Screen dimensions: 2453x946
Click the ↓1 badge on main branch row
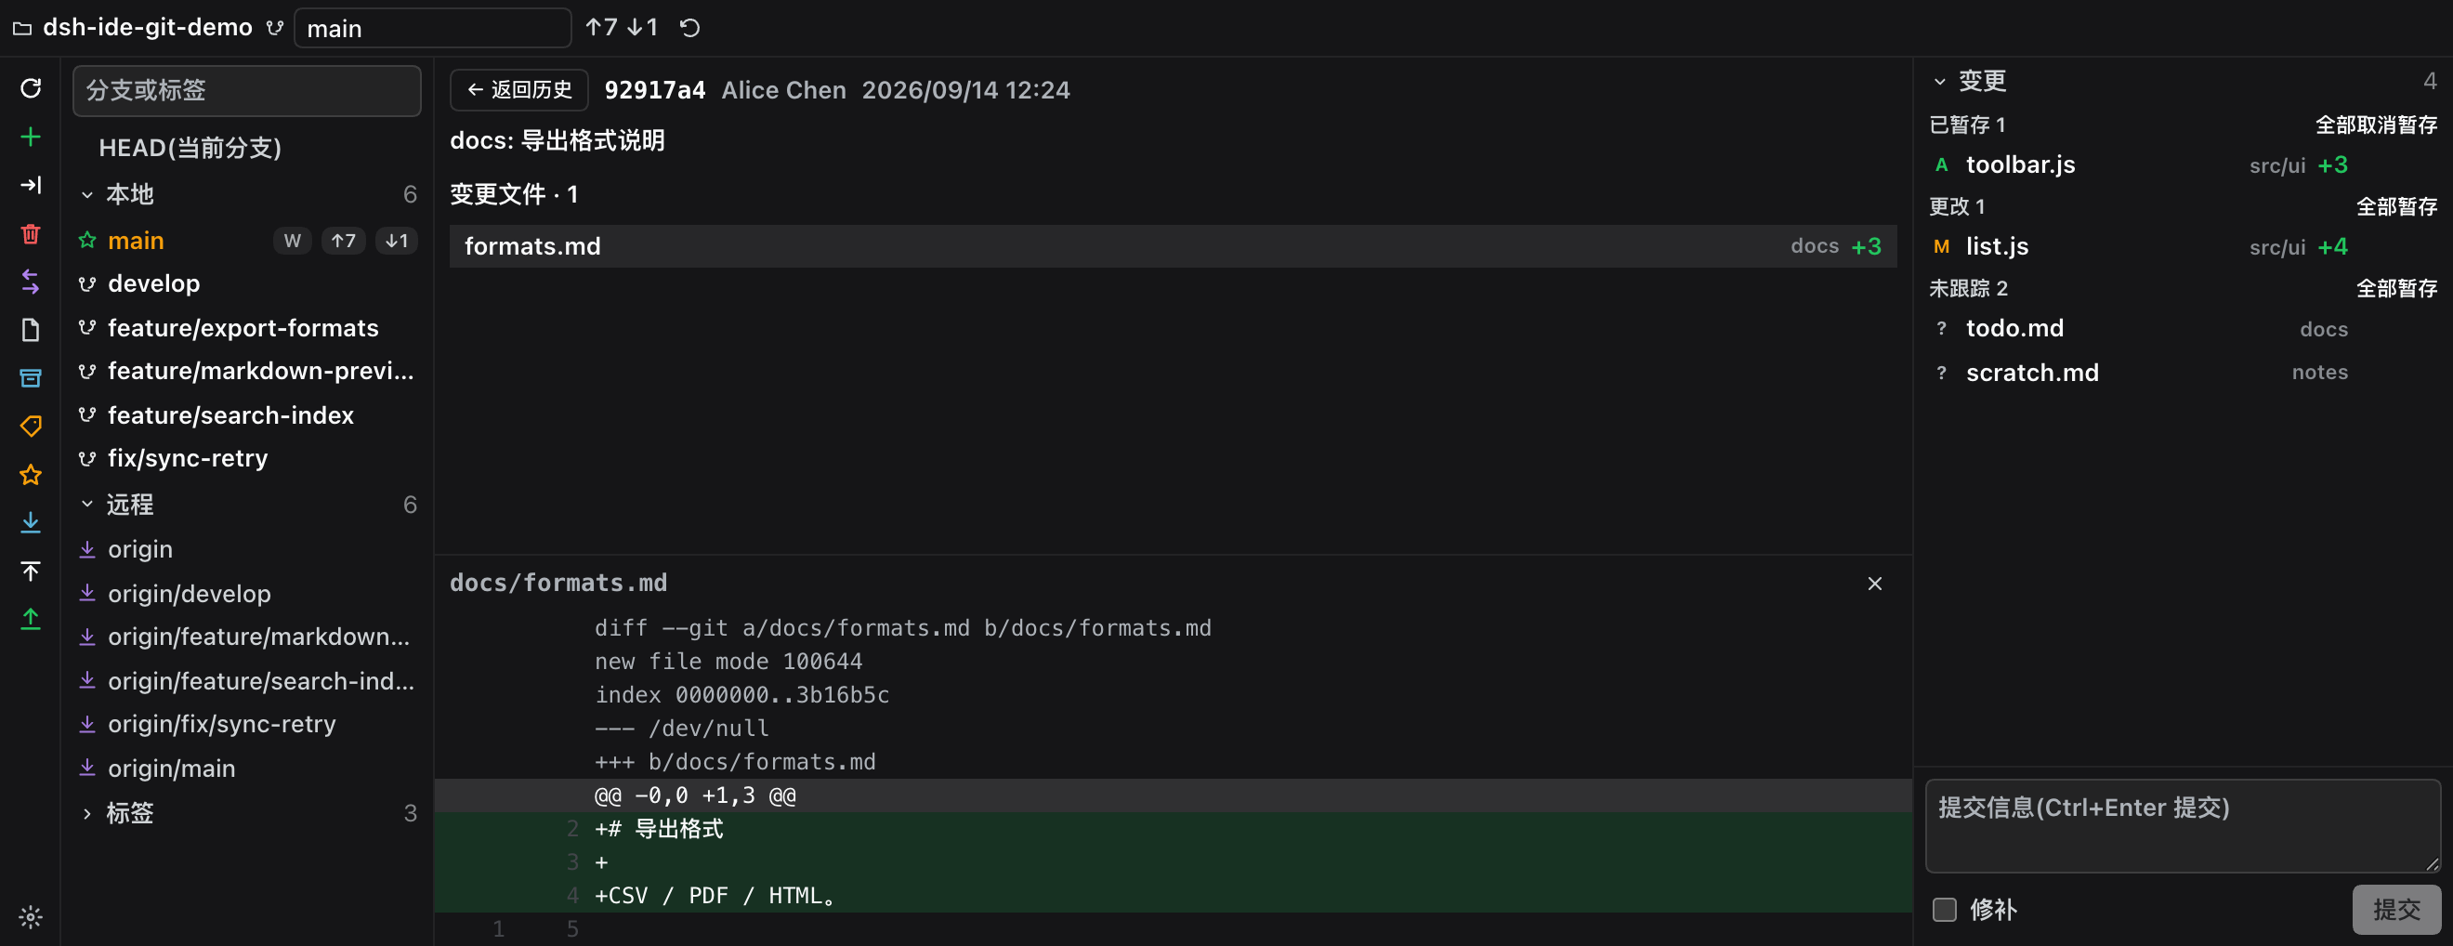coord(396,241)
